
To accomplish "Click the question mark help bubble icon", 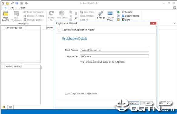I will pos(118,16).
